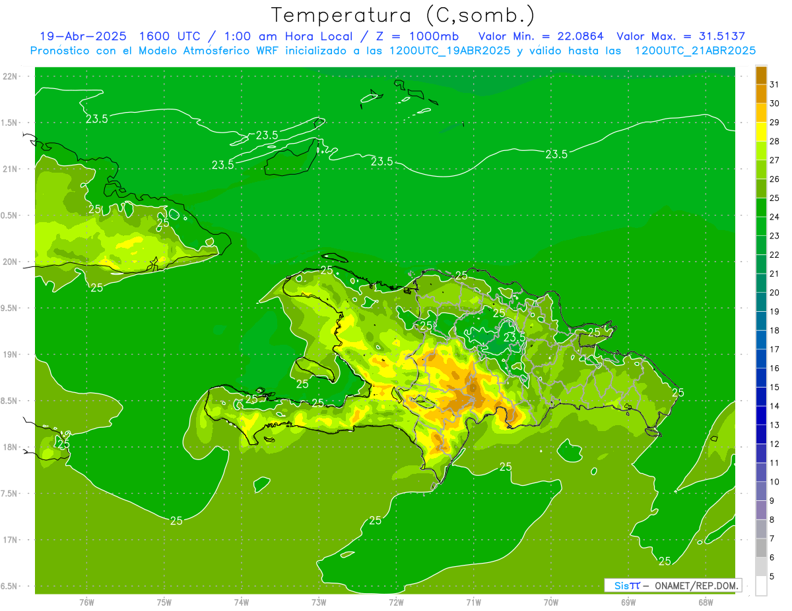Click the '18N' latitude label

click(x=11, y=447)
